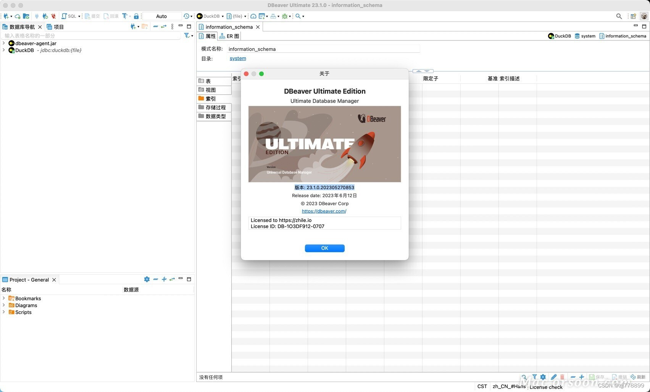
Task: Switch to the ER 图 tab
Action: [229, 36]
